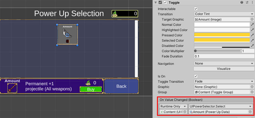Screen dimensions: 255x118
Task: Click the Graphic None (Graphic) field
Action: [222, 87]
